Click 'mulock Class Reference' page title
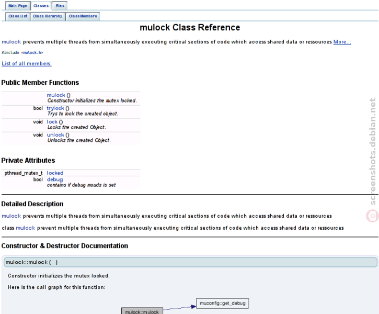379x314 pixels. 190,28
